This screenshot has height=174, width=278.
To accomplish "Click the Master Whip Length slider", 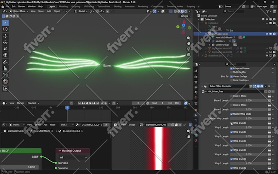I will click(249, 118).
